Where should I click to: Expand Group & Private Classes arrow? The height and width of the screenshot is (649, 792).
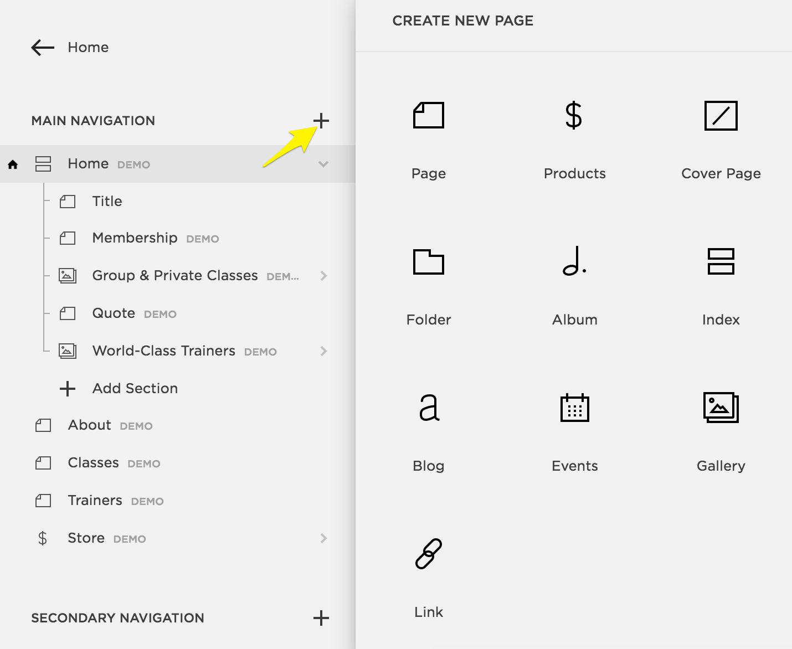[323, 276]
